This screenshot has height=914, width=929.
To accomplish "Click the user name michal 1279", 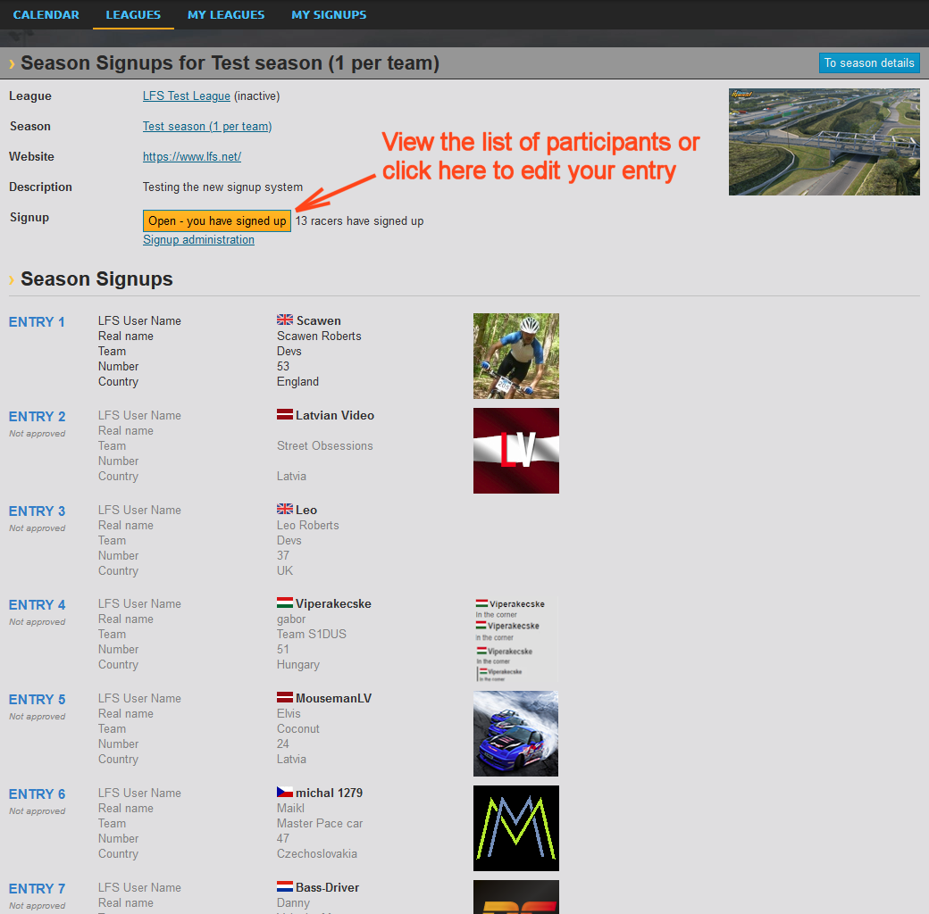I will 330,794.
